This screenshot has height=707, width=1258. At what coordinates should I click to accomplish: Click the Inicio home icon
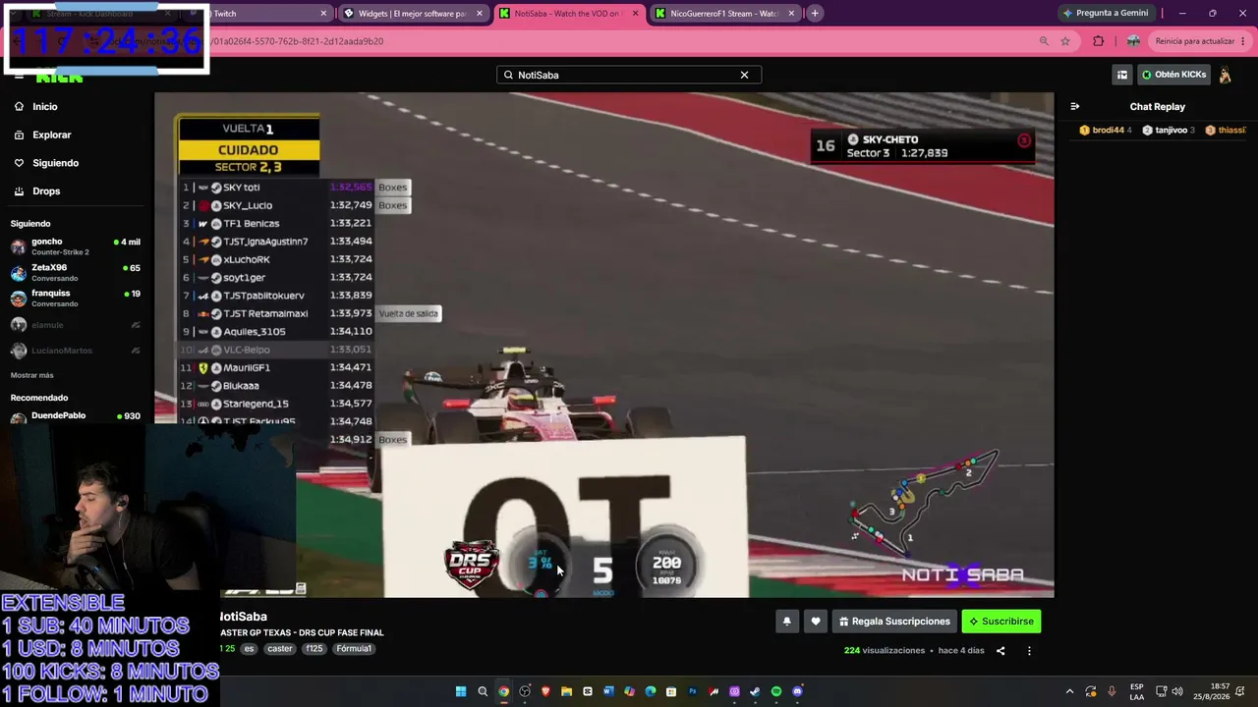19,106
